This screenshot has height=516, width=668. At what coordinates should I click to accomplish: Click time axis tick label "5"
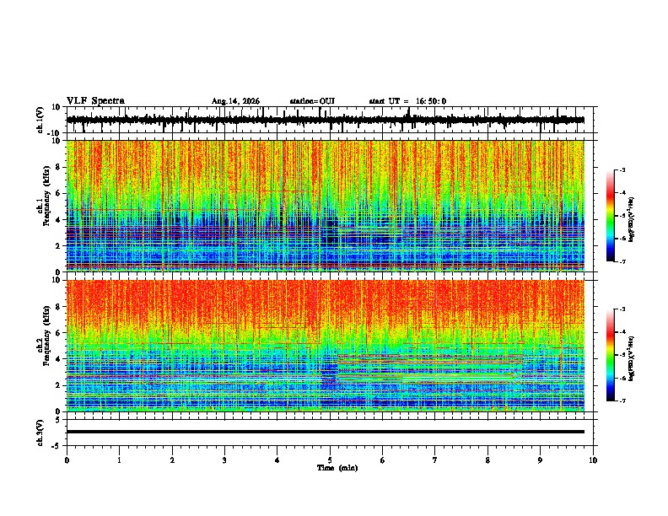coord(330,460)
